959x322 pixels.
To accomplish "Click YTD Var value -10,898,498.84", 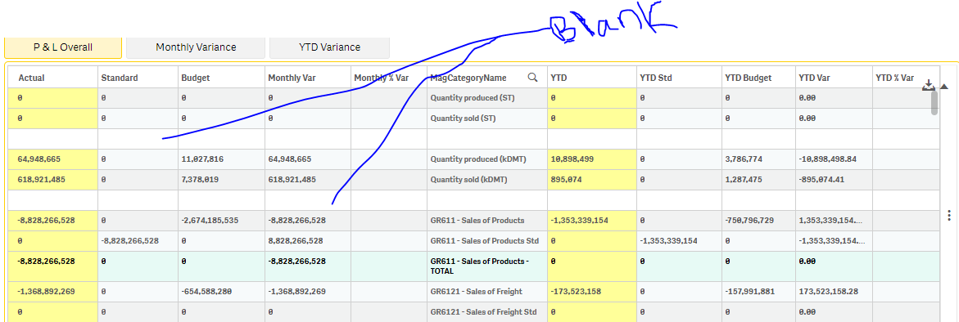I will [x=827, y=159].
